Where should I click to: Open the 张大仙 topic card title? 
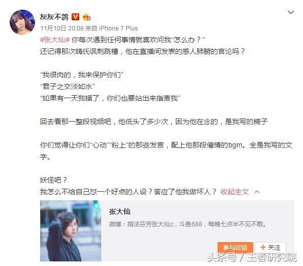click(119, 212)
